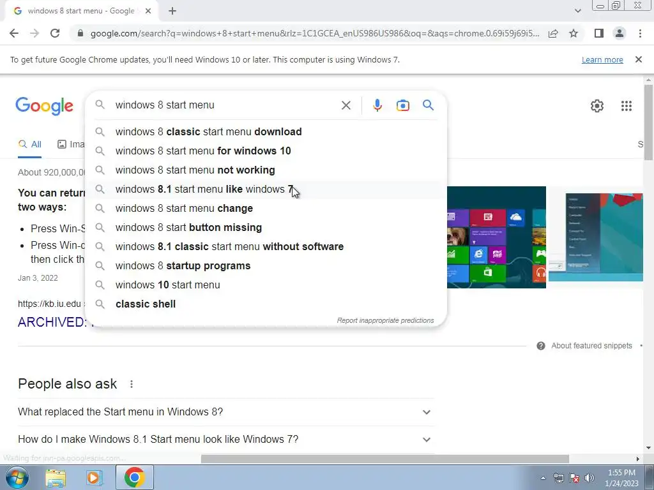Open 'About featured snippets' link
The height and width of the screenshot is (490, 654).
591,346
